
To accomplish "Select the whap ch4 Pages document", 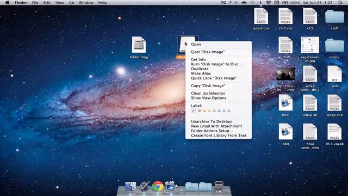I will tap(334, 103).
